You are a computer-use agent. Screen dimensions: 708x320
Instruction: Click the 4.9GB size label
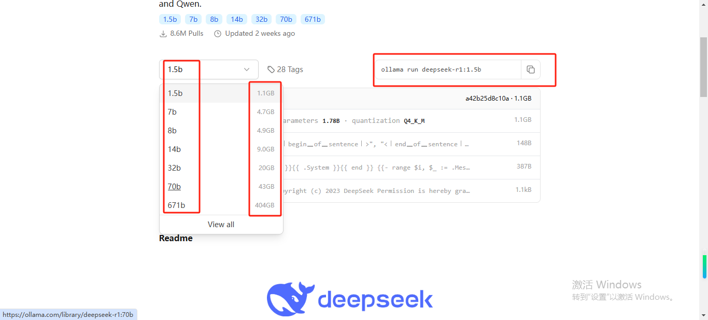coord(266,131)
